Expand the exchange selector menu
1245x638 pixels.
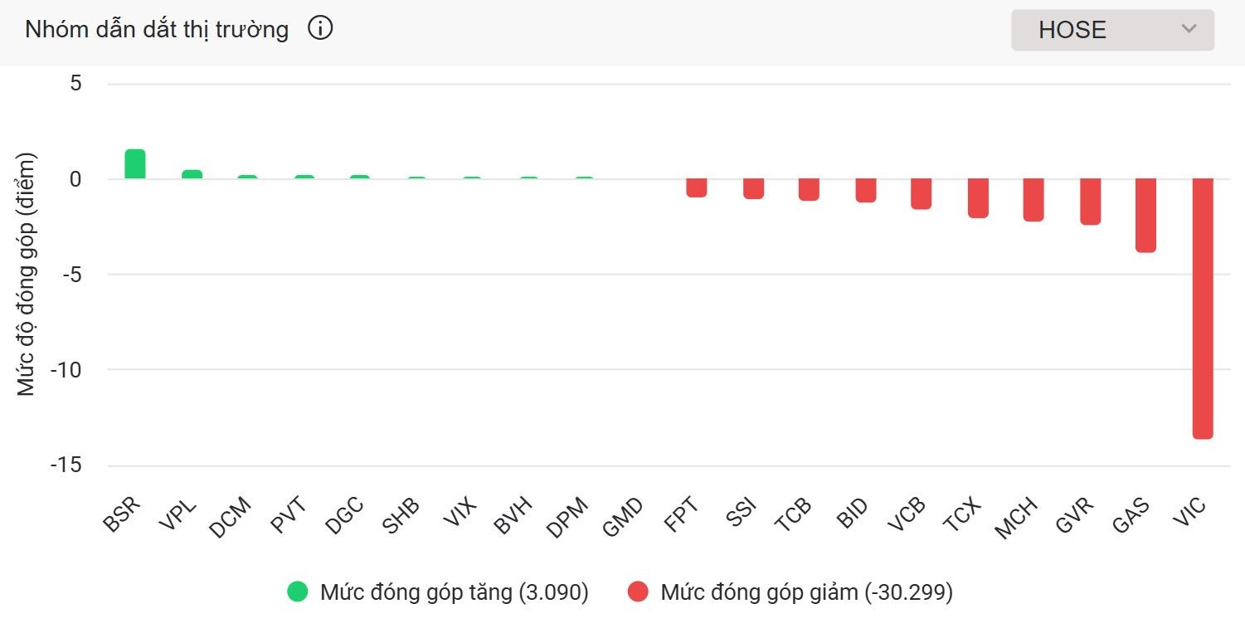click(1111, 29)
